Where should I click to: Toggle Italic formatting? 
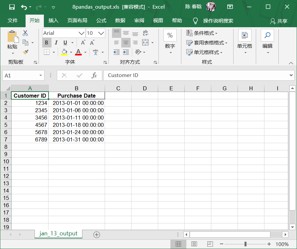56,42
